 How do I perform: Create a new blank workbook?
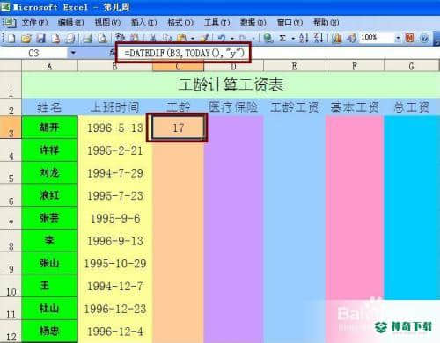tap(11, 38)
